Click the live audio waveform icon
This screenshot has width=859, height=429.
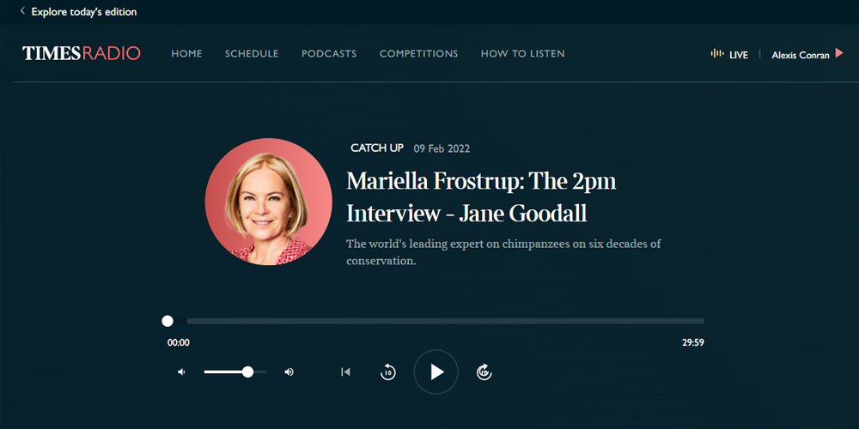[717, 54]
